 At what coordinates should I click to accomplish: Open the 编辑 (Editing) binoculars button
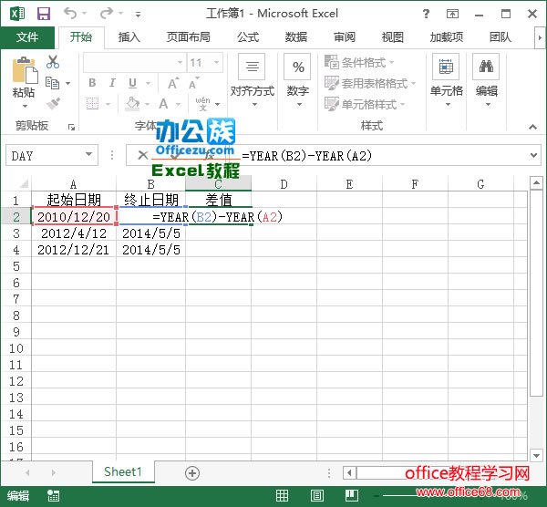pos(486,81)
